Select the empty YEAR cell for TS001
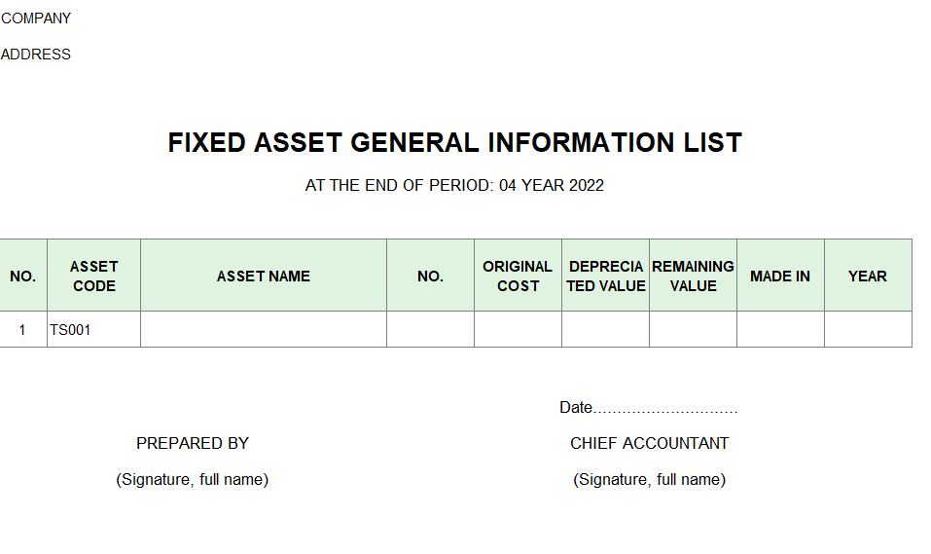 (868, 330)
